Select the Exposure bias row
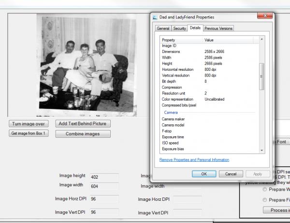 (209, 149)
